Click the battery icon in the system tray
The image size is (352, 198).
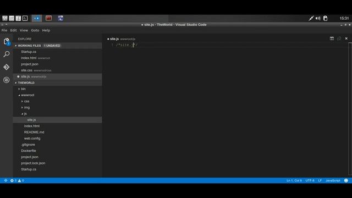(325, 18)
